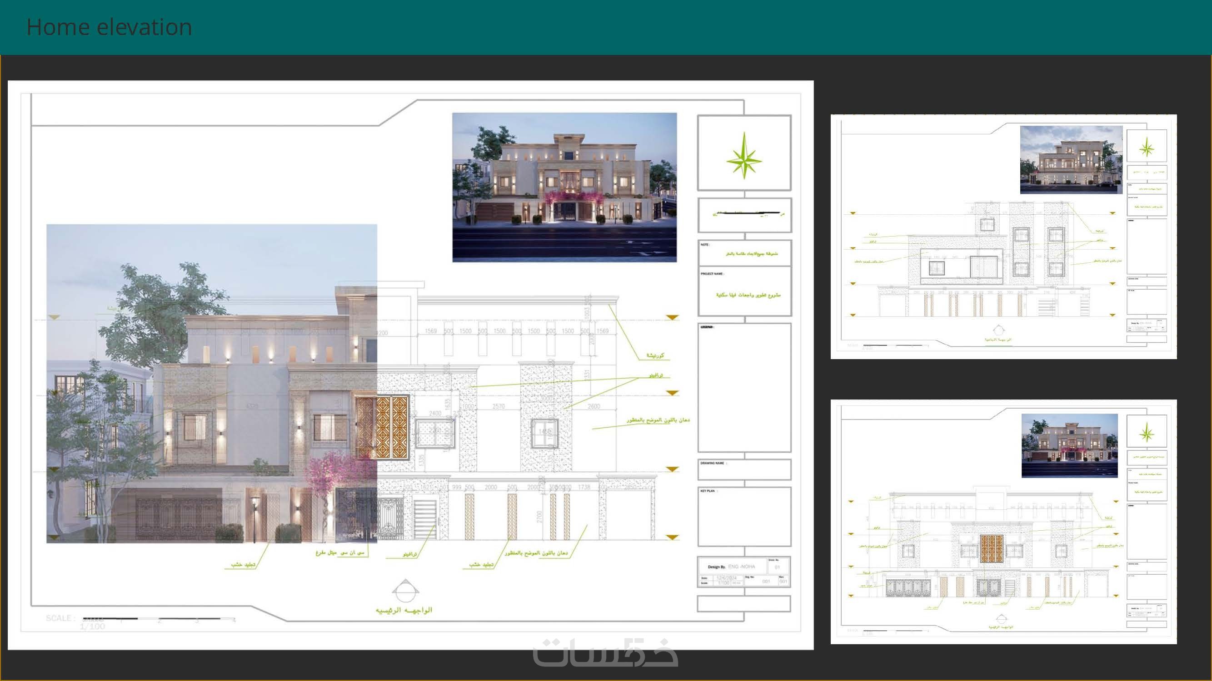Click the كورنيشة annotation label

(x=655, y=355)
